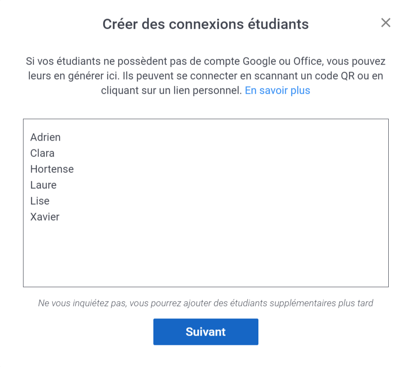Place cursor on the Adrien line
410x367 pixels.
(45, 138)
